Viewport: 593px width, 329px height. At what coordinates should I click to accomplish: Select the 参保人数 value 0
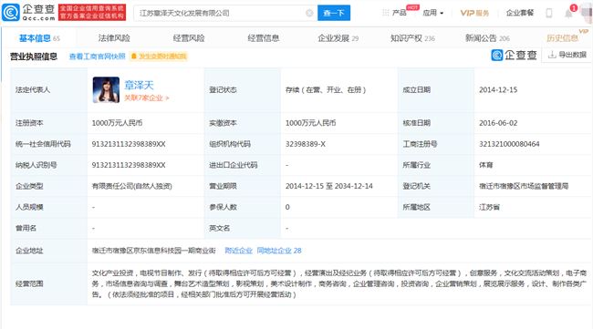pos(287,207)
